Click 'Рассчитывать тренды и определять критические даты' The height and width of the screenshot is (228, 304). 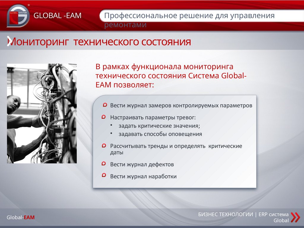pos(176,149)
